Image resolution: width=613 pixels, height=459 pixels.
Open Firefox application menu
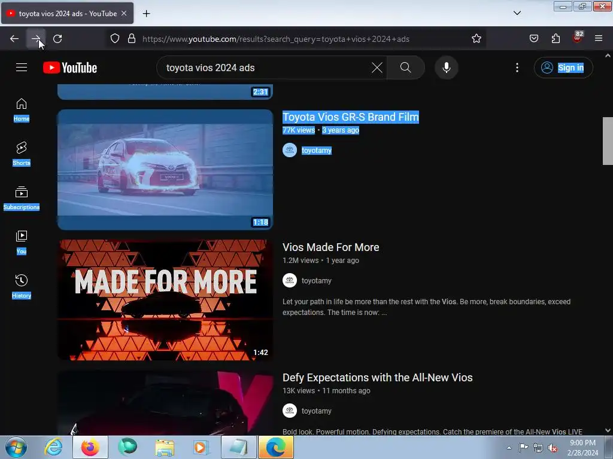tap(599, 38)
